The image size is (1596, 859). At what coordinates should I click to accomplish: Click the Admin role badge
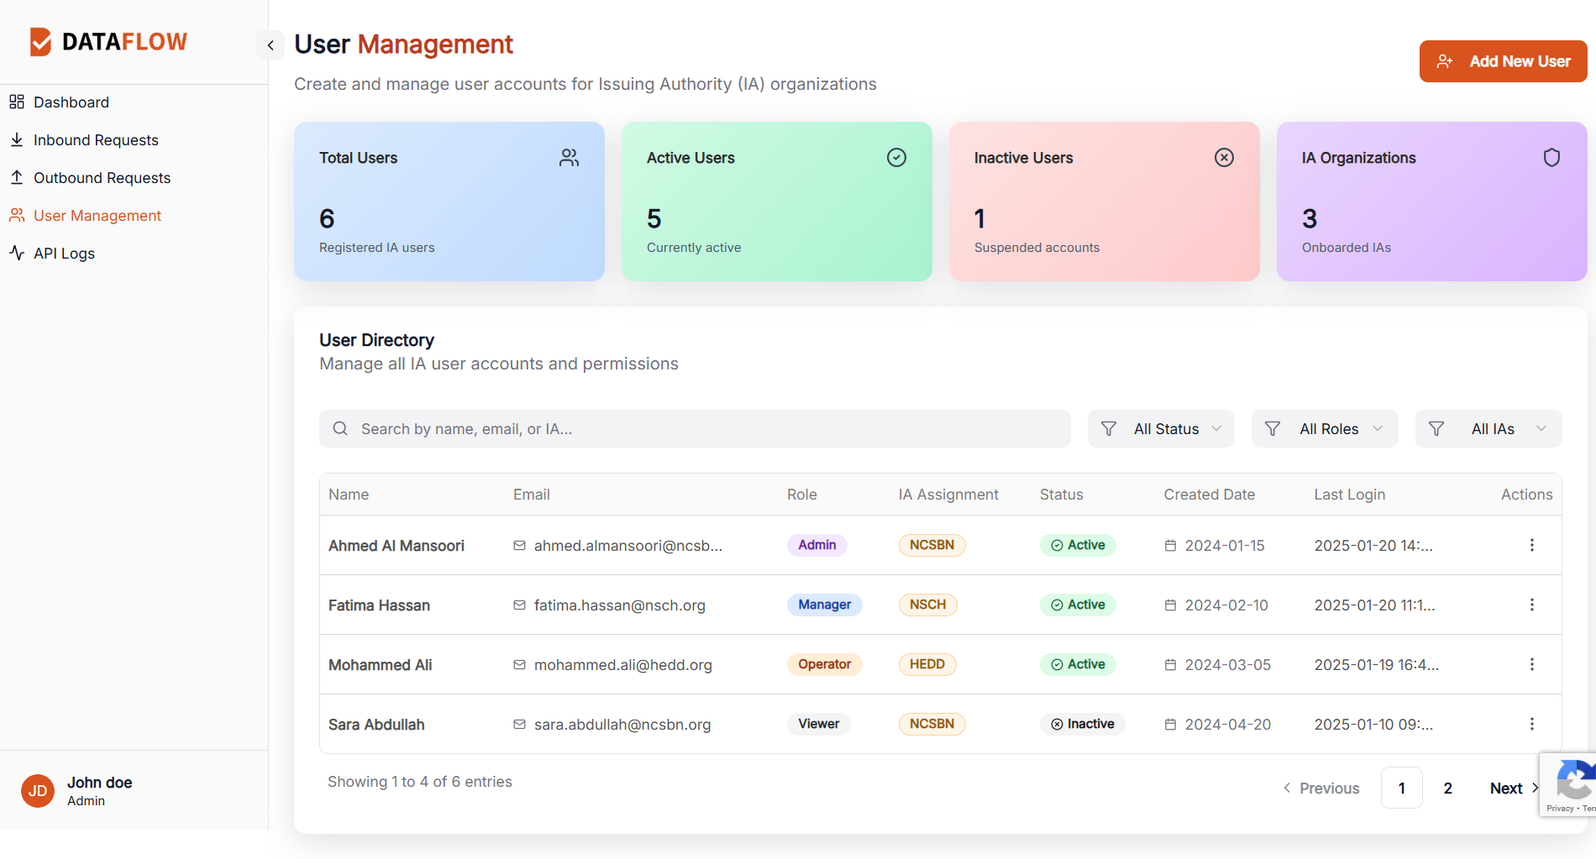pos(816,545)
